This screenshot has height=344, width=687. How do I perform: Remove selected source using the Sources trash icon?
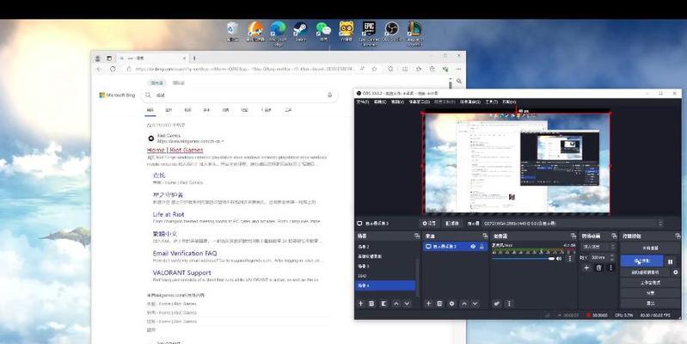point(439,304)
